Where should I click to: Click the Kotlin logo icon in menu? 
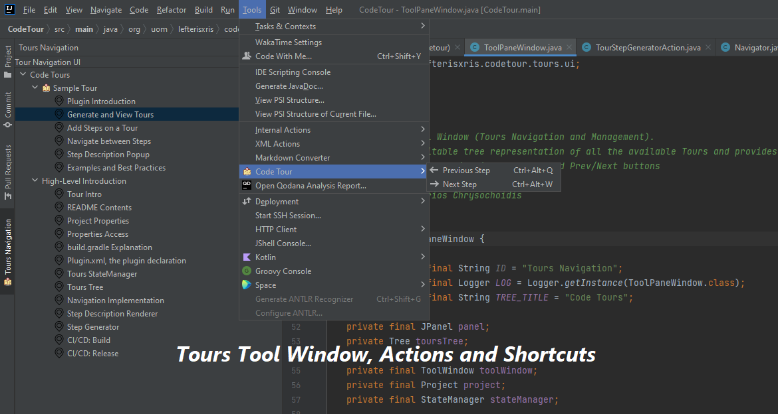tap(247, 257)
